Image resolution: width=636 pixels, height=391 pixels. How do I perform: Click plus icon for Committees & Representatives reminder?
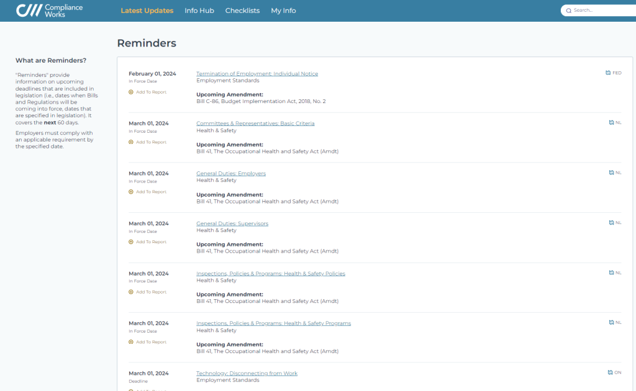[131, 142]
